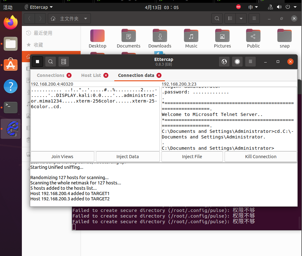Open the Ettercap app menu in top bar
302x256 pixels.
tap(38, 7)
